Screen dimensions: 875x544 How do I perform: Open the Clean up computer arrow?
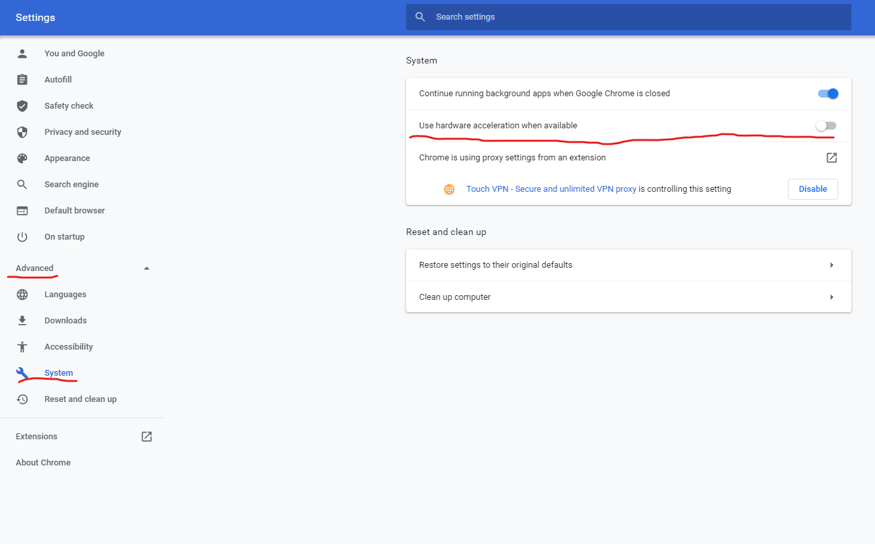click(832, 297)
